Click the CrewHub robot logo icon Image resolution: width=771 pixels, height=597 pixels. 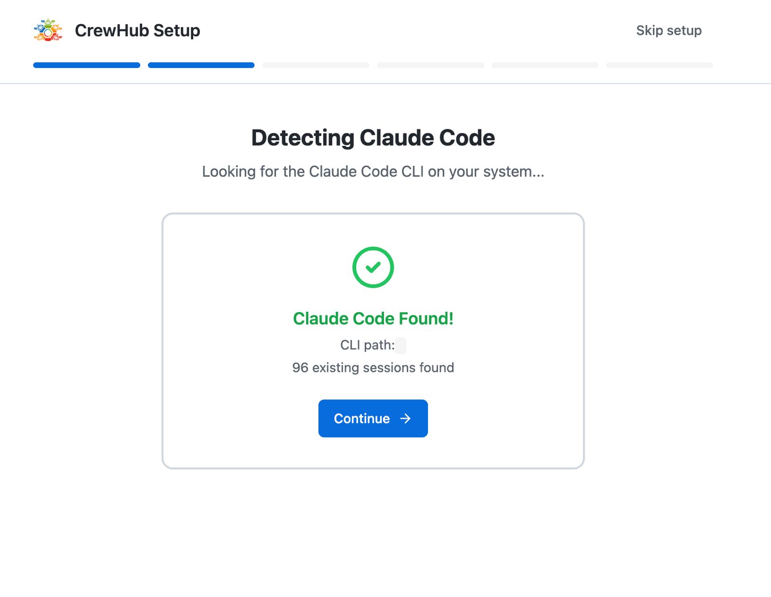48,31
